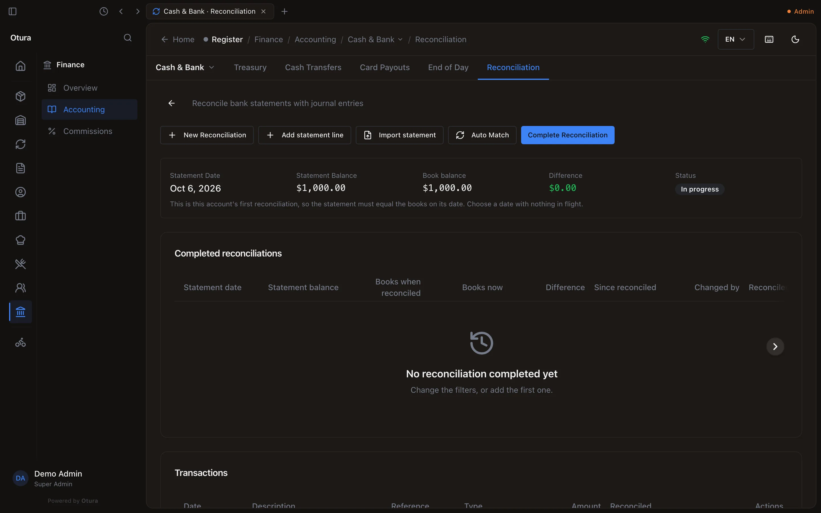The image size is (821, 513).
Task: Click Import statement button
Action: (400, 135)
